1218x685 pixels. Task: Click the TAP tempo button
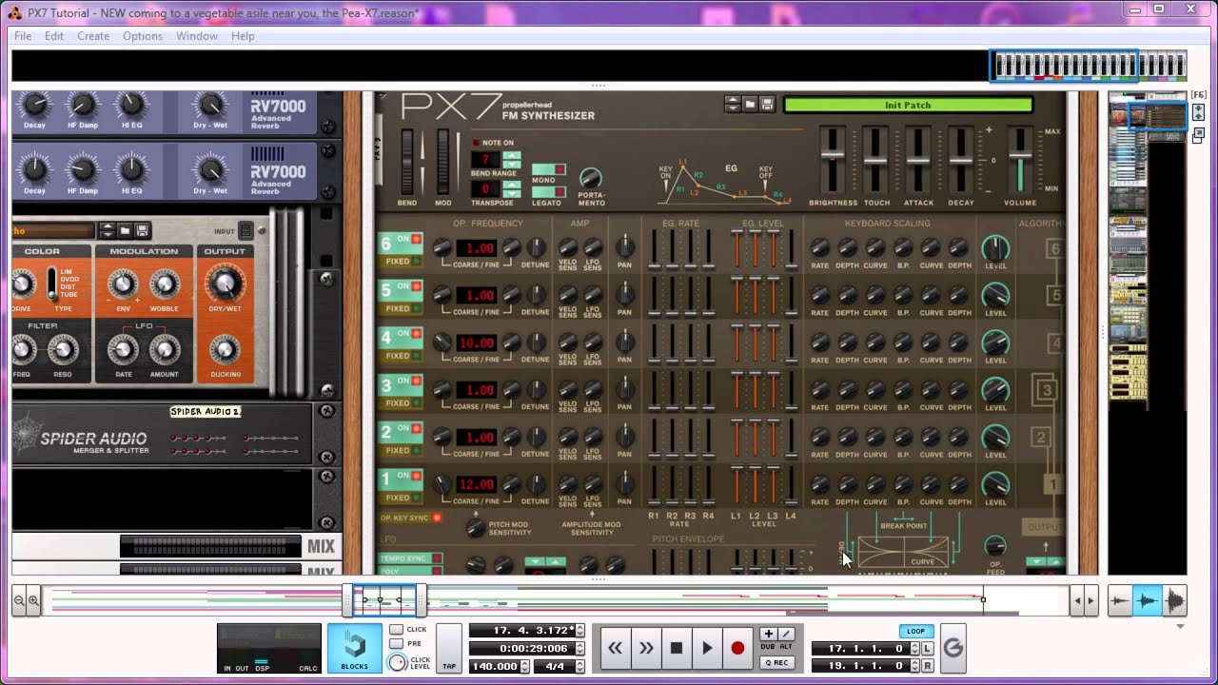(x=449, y=649)
